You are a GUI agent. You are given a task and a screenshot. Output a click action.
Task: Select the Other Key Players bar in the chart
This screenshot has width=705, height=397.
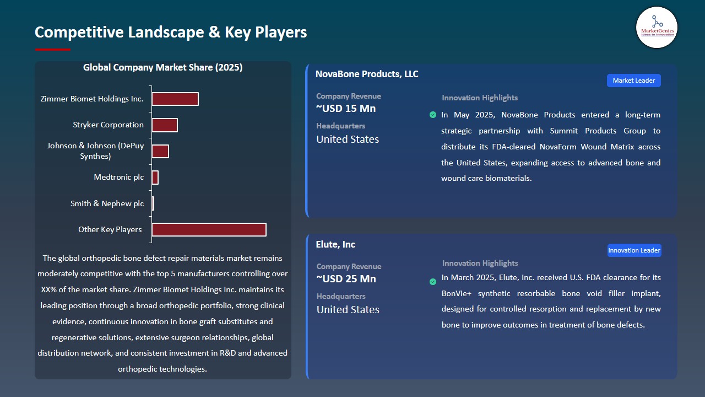pyautogui.click(x=208, y=229)
